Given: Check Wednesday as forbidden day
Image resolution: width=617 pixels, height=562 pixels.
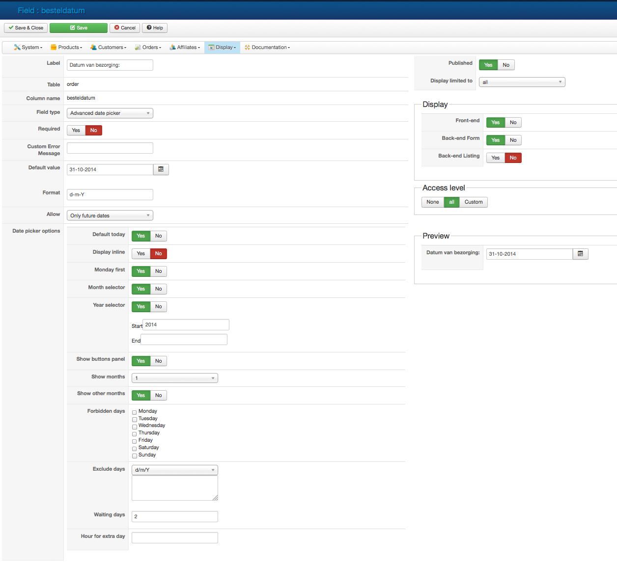Looking at the screenshot, I should (135, 427).
